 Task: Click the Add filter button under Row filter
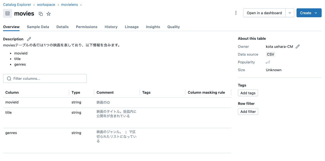(x=248, y=112)
